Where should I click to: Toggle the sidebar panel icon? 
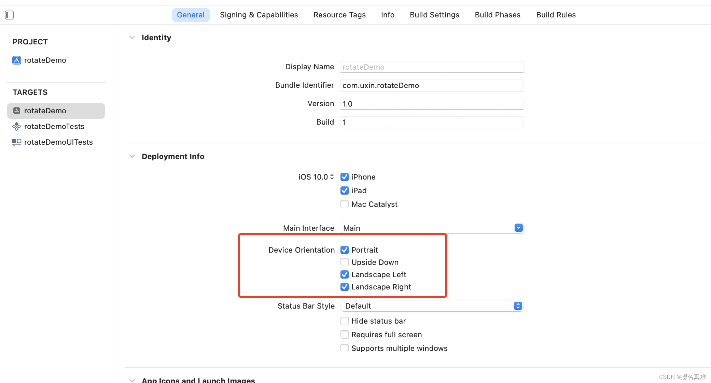coord(9,15)
